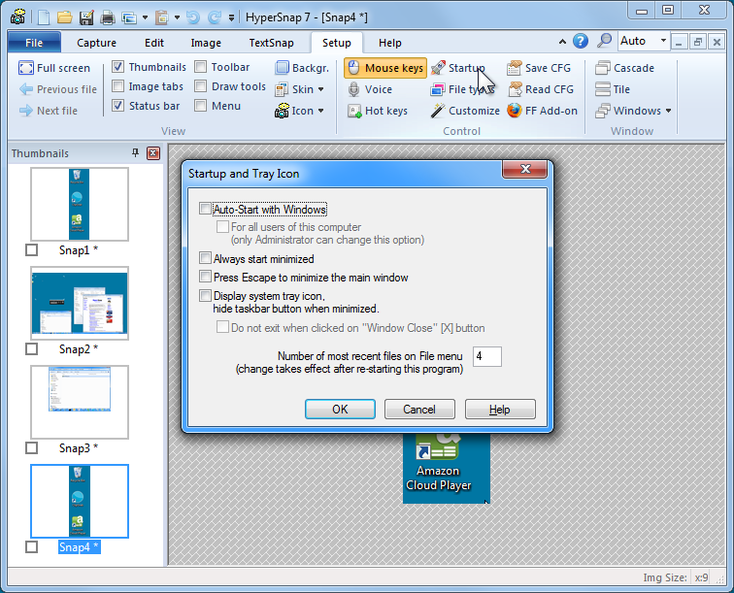
Task: Cascade the open windows
Action: click(624, 68)
